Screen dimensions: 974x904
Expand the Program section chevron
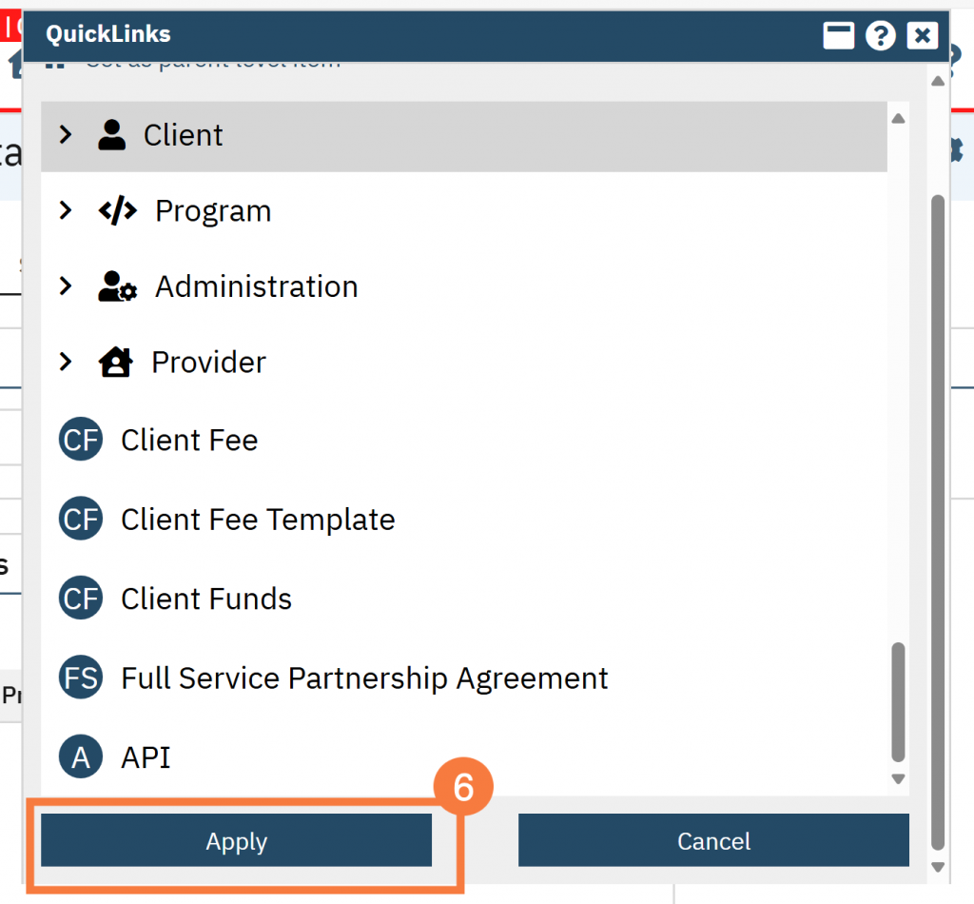66,210
